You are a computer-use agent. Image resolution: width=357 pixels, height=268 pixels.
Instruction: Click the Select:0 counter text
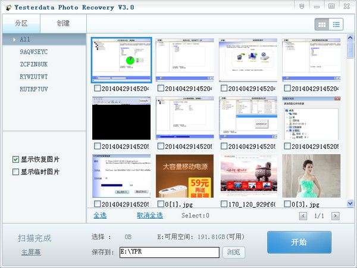[x=195, y=216]
